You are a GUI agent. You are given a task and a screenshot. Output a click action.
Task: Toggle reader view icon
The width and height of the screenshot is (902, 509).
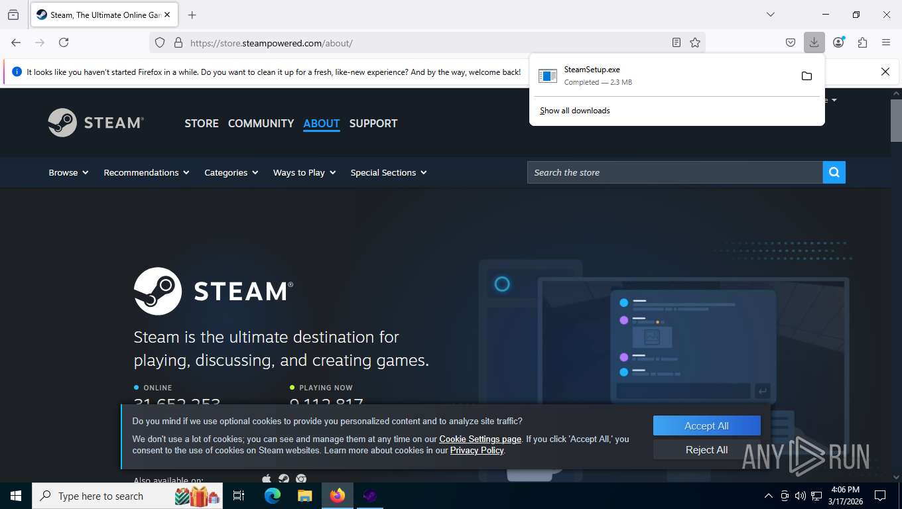[x=676, y=42]
